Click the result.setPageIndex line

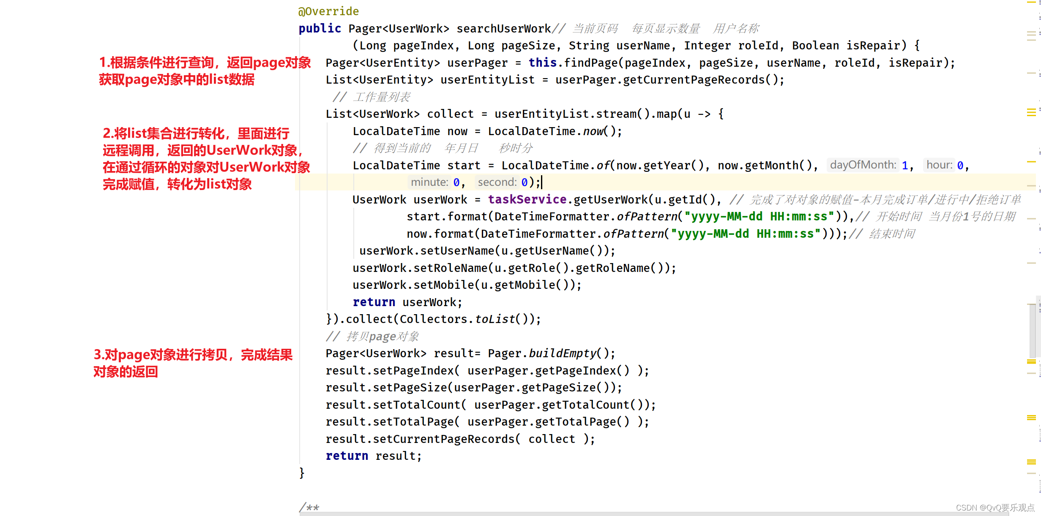[487, 371]
